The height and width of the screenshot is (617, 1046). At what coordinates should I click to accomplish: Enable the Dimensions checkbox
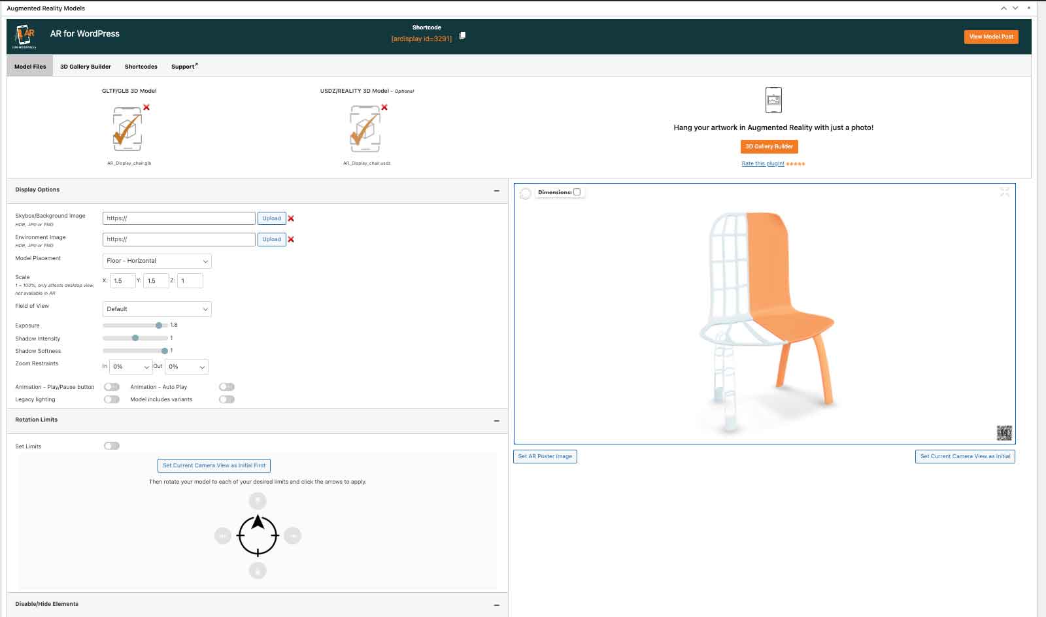click(577, 192)
